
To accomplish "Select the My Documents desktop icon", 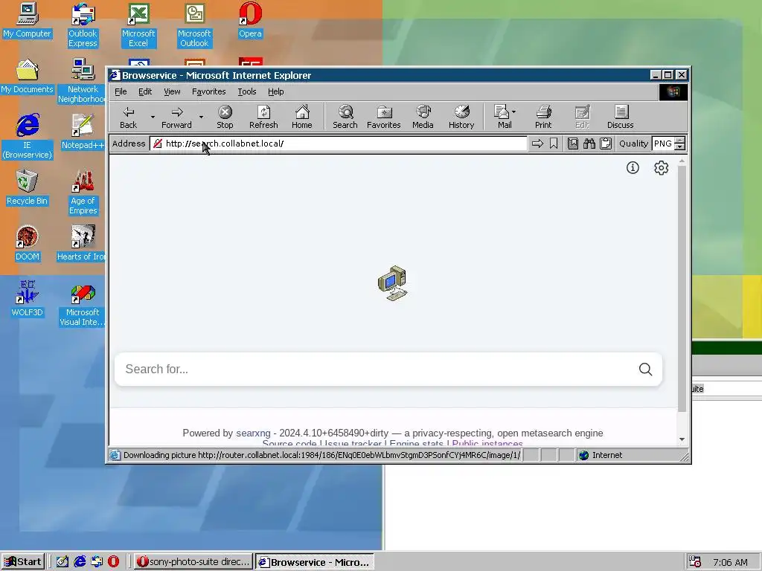I will 28,77.
